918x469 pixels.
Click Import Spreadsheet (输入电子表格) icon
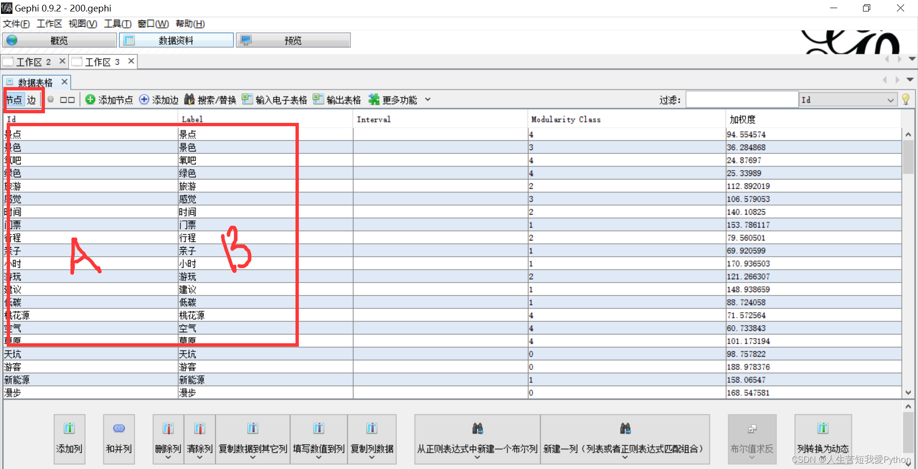click(x=247, y=99)
